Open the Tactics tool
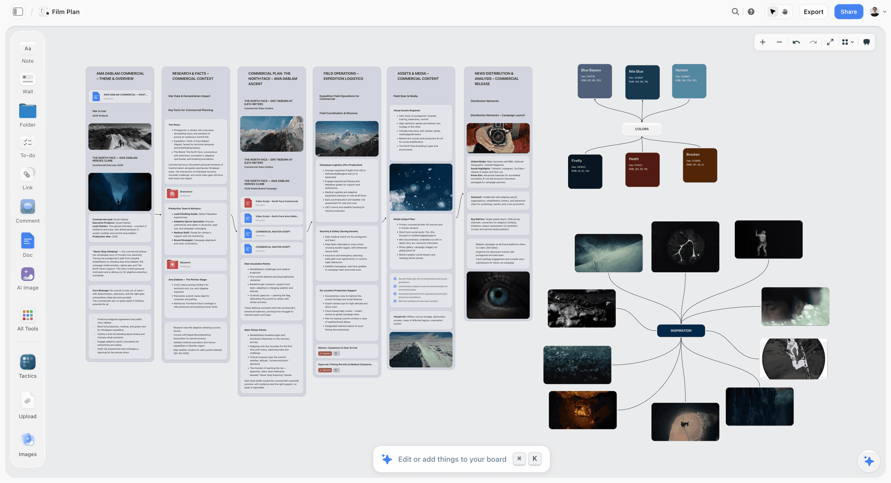Screen dimensions: 891x483 (x=27, y=366)
